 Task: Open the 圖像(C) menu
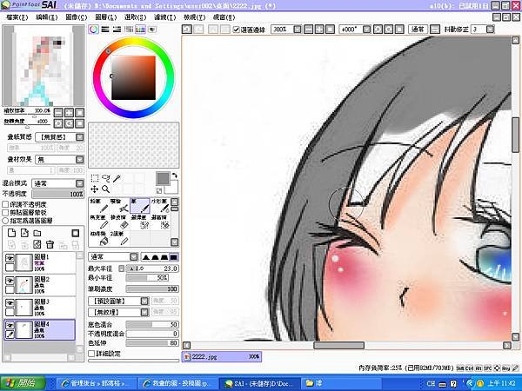coord(77,17)
